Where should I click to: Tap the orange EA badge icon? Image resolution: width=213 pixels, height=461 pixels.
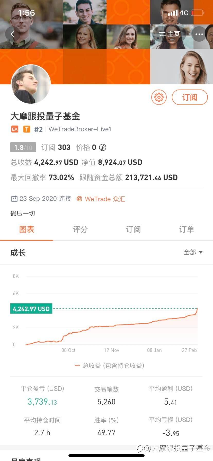15,129
